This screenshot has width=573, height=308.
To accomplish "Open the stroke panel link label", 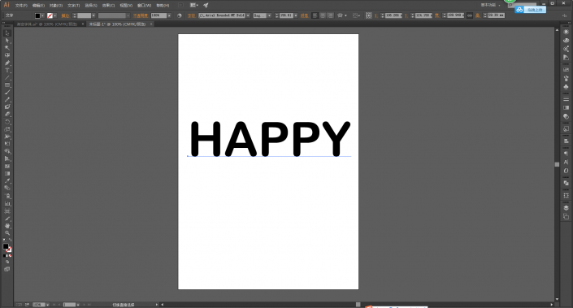I will tap(65, 15).
